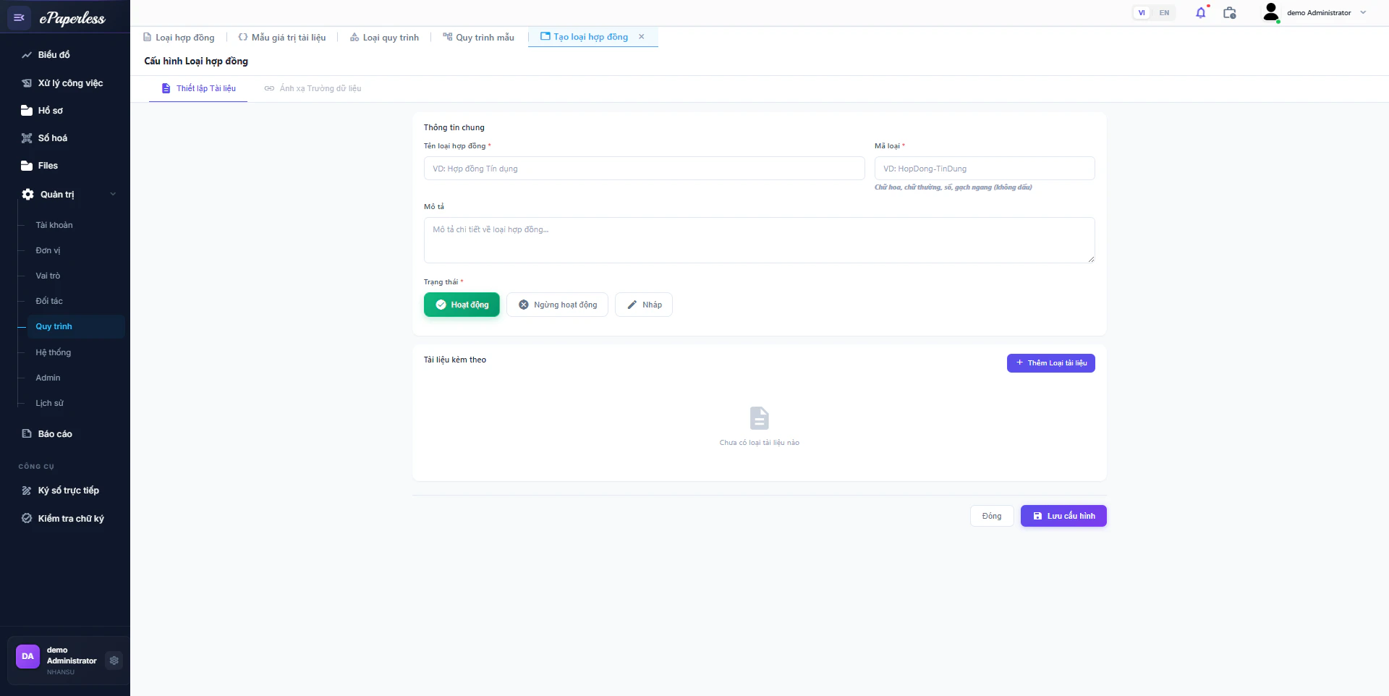Click the user avatar icon in header

click(x=1271, y=12)
